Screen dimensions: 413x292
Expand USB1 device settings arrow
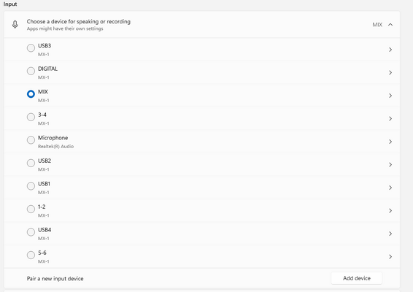(390, 188)
